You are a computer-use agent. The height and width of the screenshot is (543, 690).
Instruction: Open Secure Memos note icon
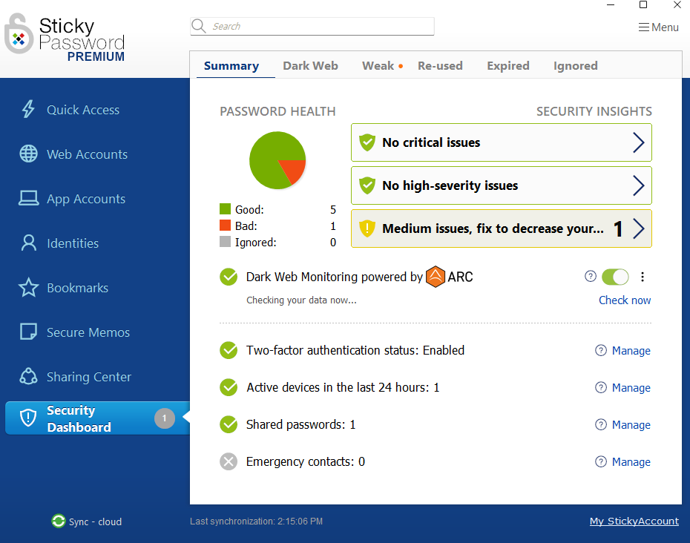coord(29,332)
